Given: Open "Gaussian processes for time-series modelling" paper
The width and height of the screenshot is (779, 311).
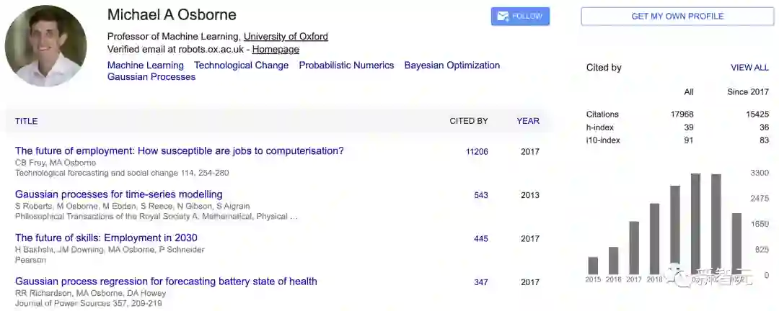Looking at the screenshot, I should coord(119,194).
